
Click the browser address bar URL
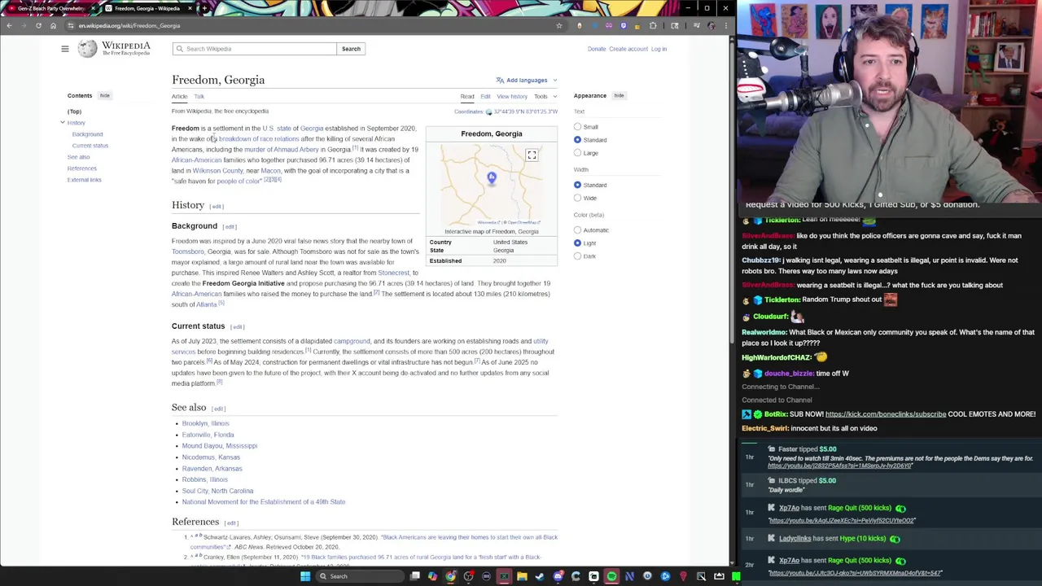[129, 25]
